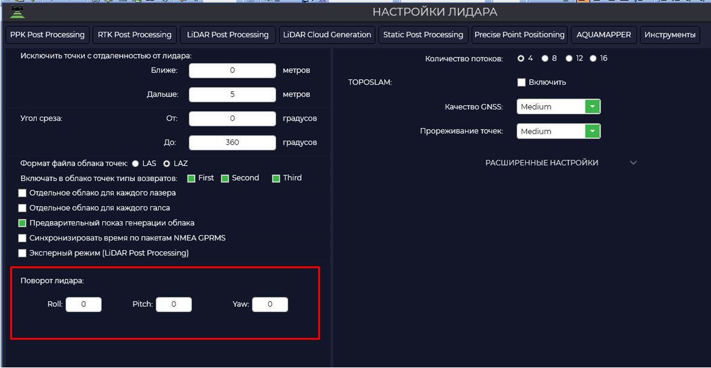Click the Yaw rotation input field

tap(270, 305)
